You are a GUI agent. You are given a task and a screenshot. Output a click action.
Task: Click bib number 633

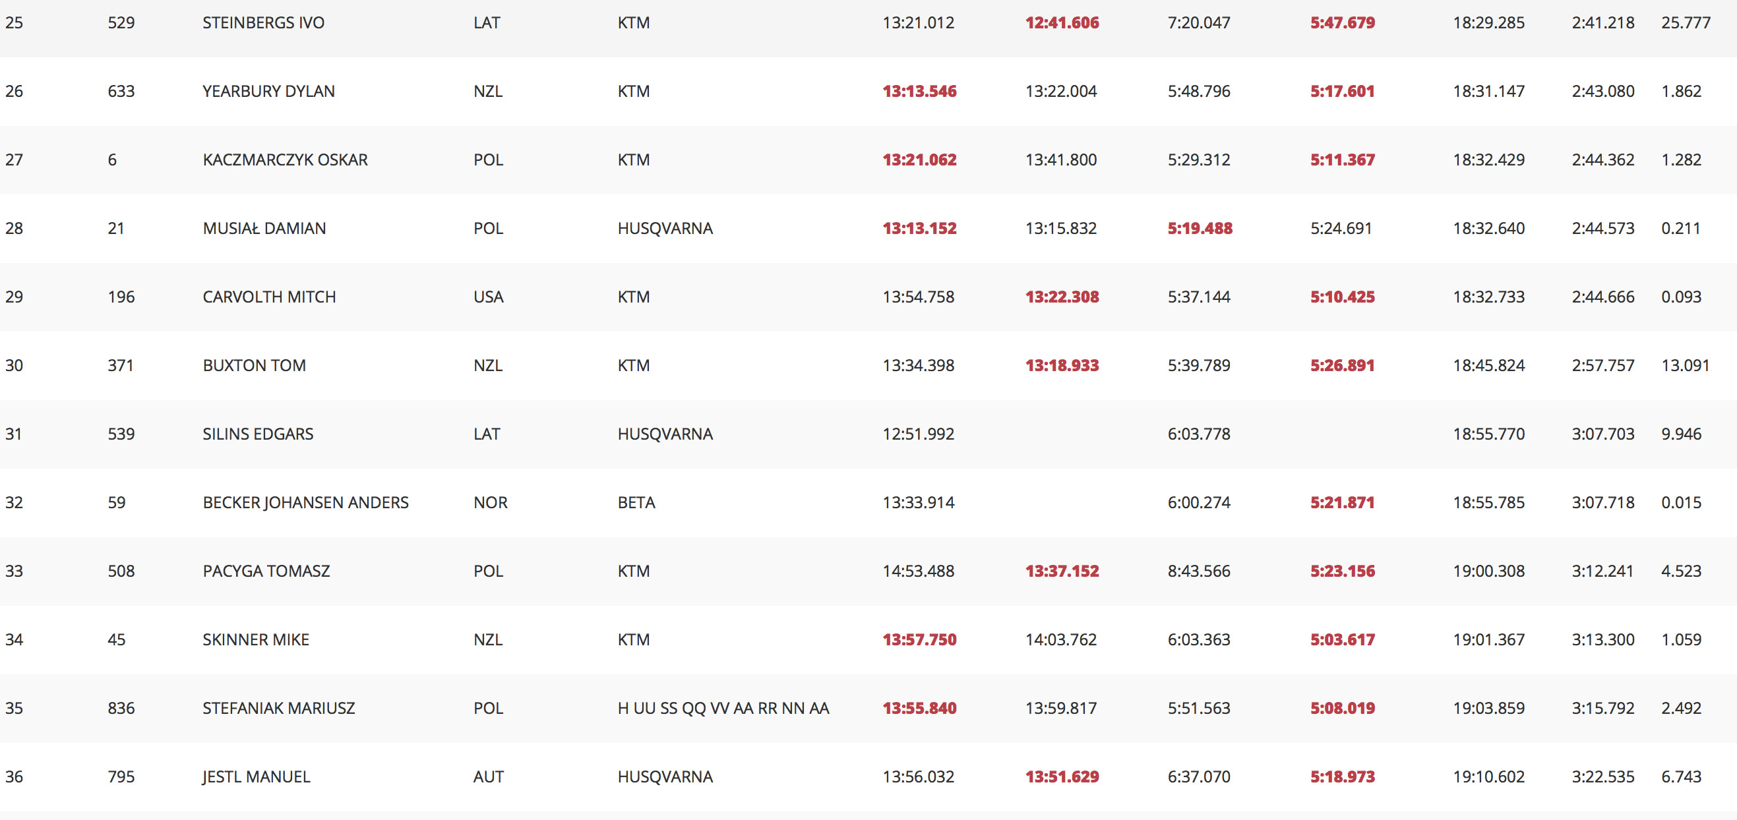coord(121,92)
